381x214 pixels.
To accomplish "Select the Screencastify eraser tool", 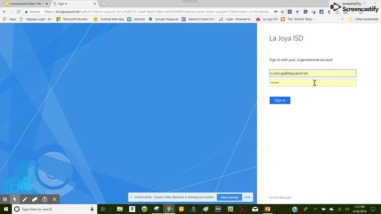I will point(35,200).
